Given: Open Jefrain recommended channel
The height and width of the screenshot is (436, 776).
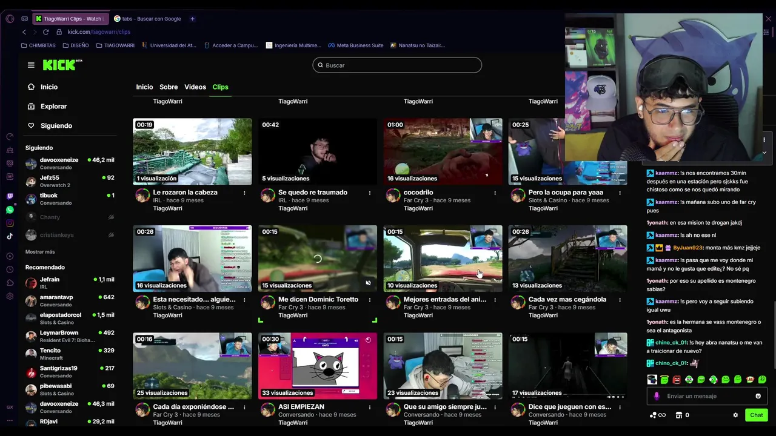Looking at the screenshot, I should click(x=70, y=283).
